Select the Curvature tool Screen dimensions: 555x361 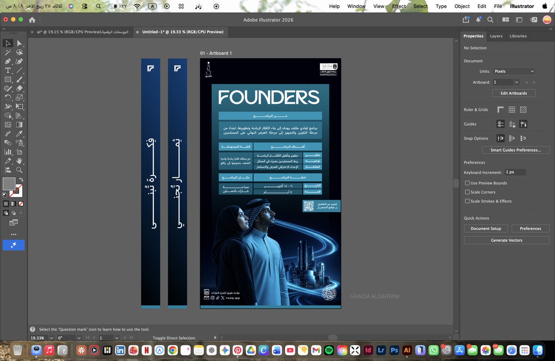19,61
